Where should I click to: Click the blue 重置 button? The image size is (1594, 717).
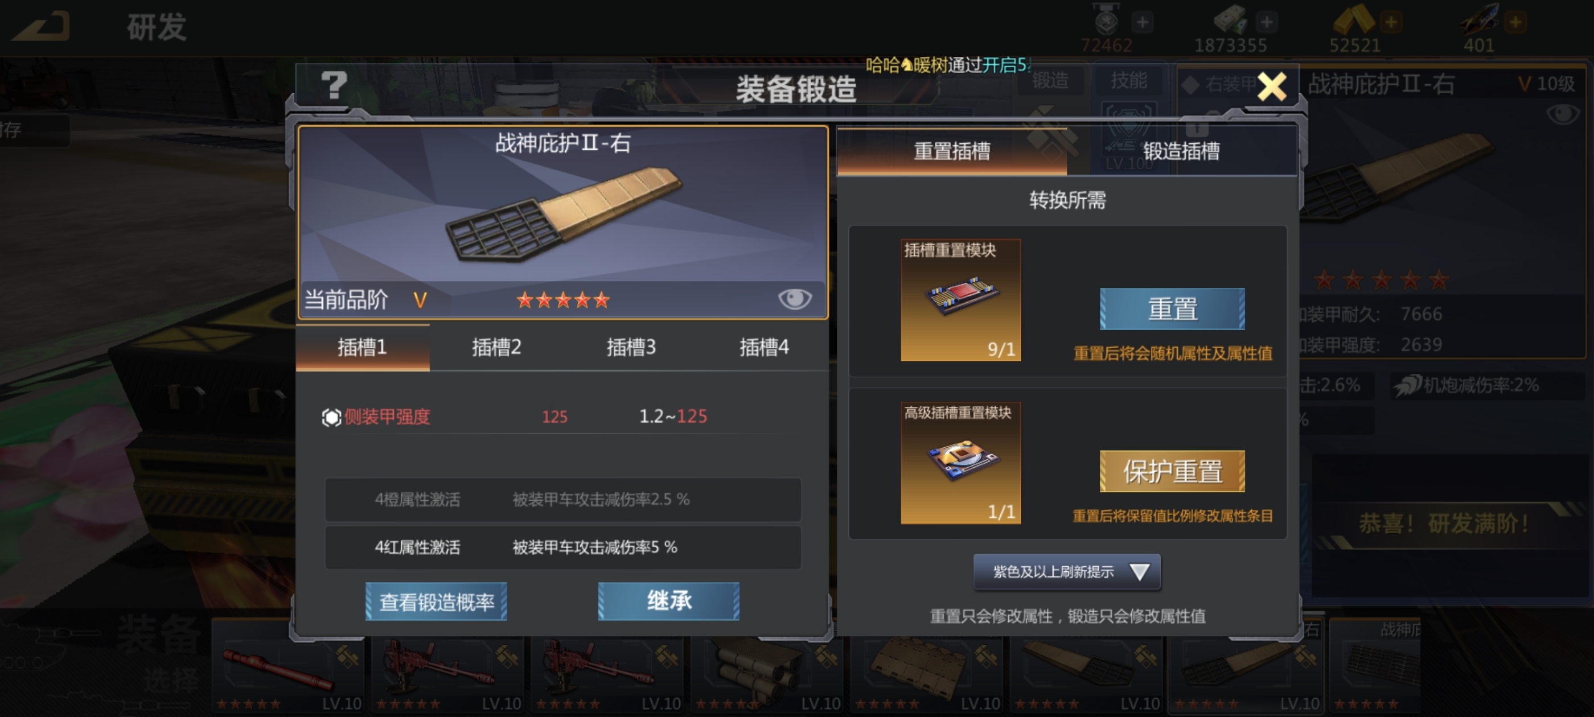point(1172,308)
